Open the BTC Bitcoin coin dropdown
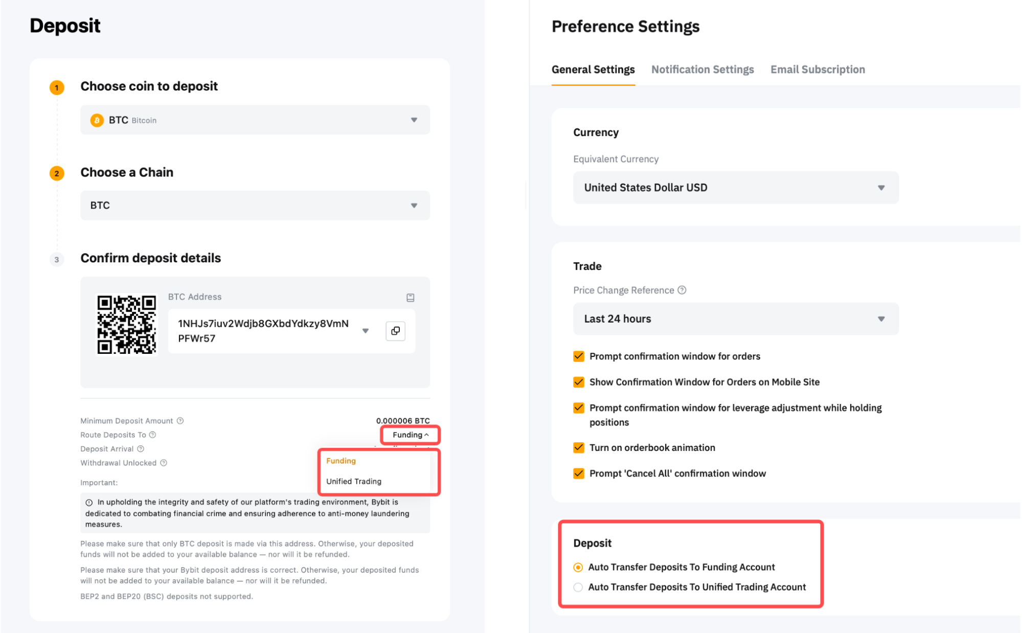Viewport: 1022px width, 633px height. pyautogui.click(x=255, y=120)
